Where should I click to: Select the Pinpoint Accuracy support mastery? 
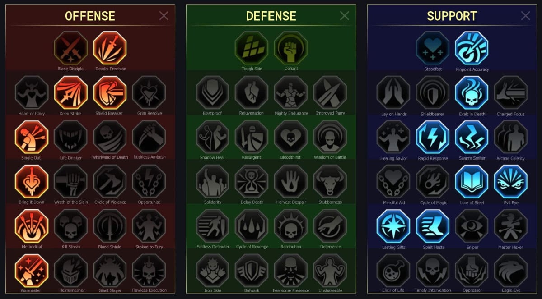(472, 48)
